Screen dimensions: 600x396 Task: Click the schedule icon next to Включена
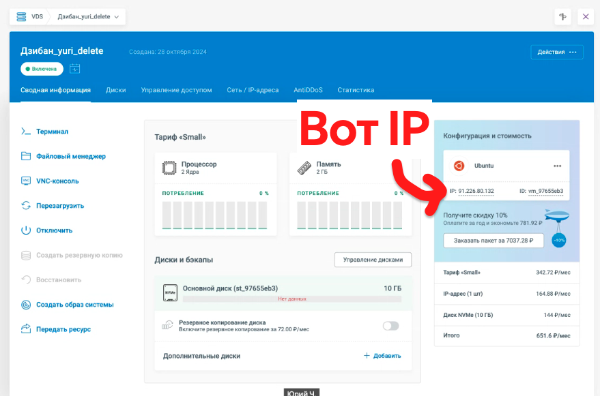click(75, 69)
